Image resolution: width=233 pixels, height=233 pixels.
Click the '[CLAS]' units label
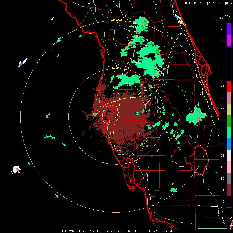pyautogui.click(x=219, y=18)
